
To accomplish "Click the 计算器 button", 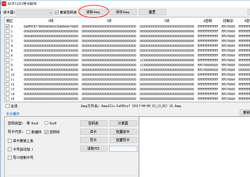I will (123, 123).
